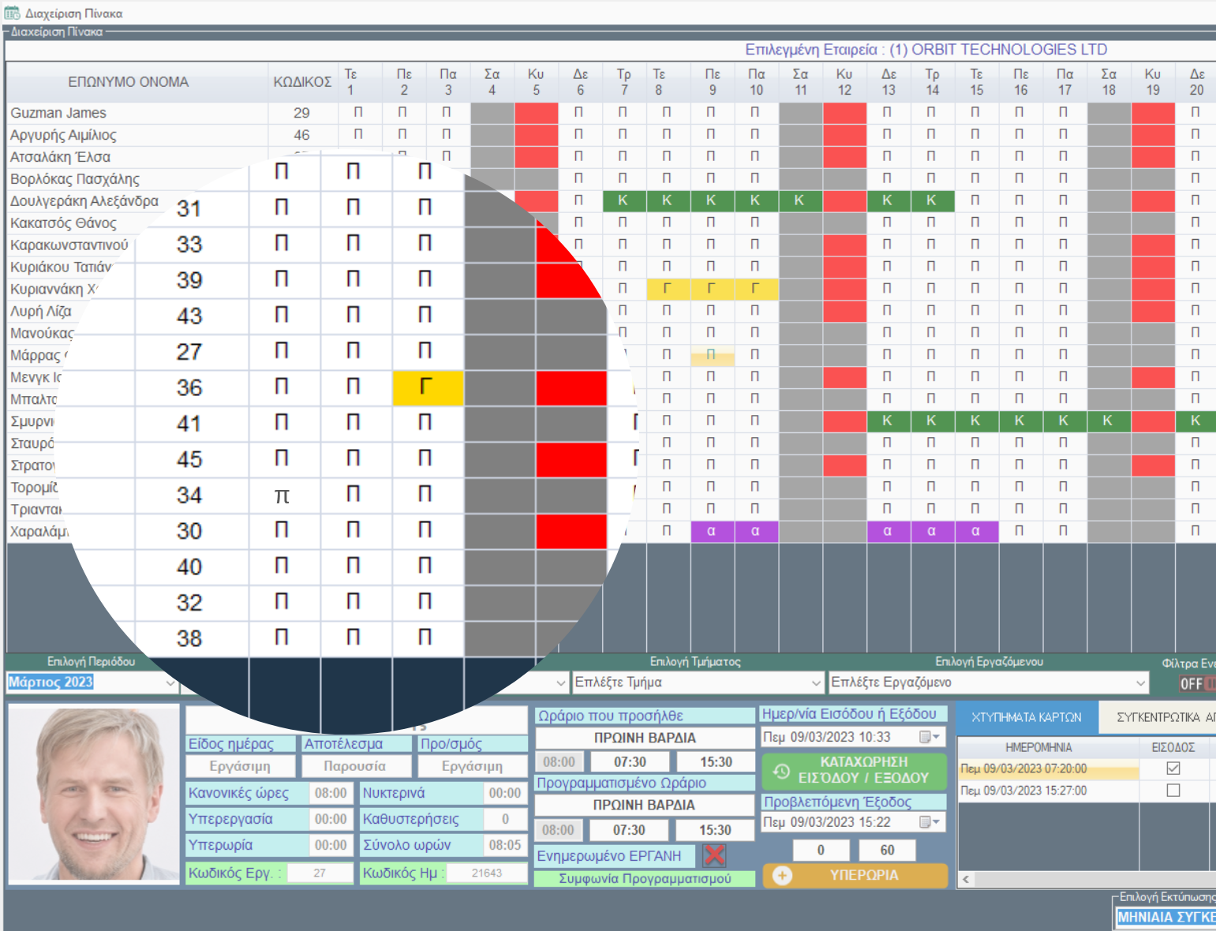
Task: Click the Συμφωνία Προγραμματισμού button
Action: click(644, 878)
